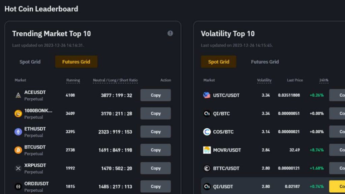Viewport: 345px width, 194px height.
Task: Switch Trending Market to Spot Grid tab
Action: 30,62
